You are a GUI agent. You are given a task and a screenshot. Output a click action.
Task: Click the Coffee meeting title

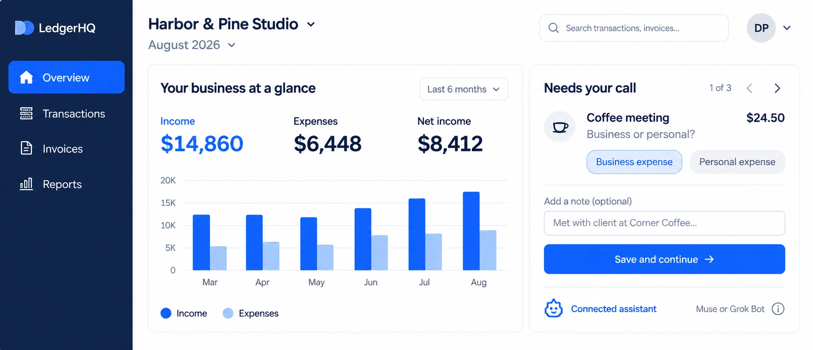pos(628,118)
